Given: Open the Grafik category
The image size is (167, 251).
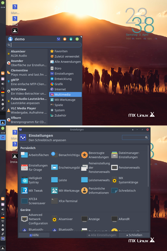Looking at the screenshot, I should [65, 84].
